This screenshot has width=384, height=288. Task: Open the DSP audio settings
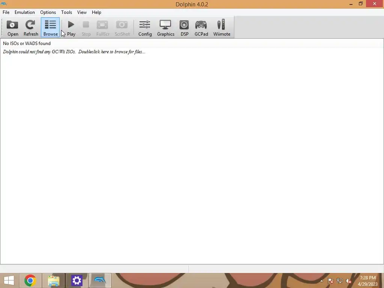[184, 27]
